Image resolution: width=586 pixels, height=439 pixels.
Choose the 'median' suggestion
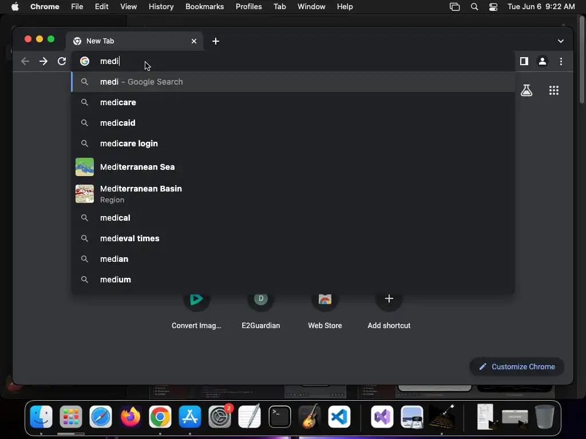point(294,259)
